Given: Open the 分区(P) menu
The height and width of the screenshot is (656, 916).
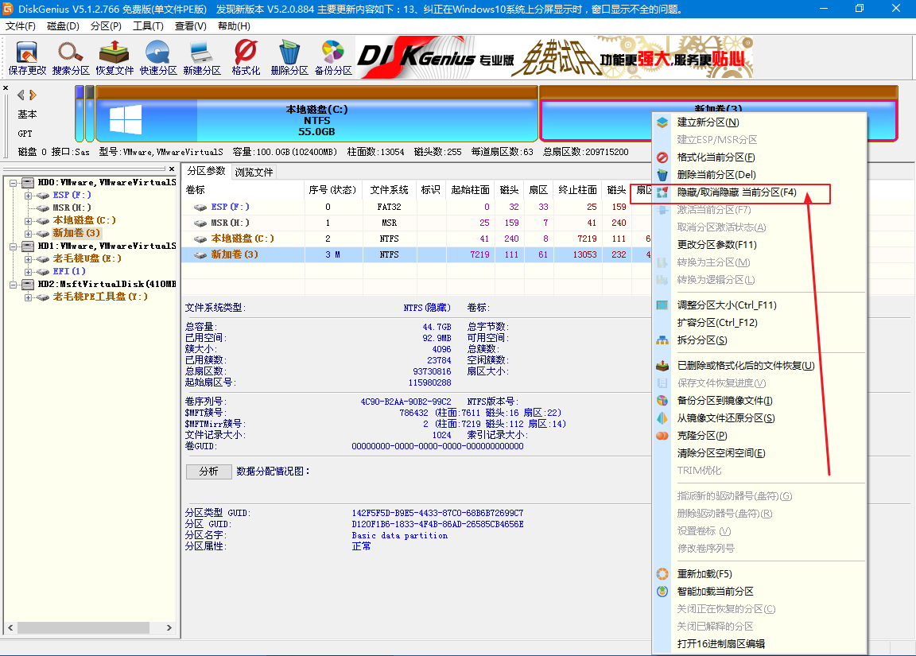Looking at the screenshot, I should tap(106, 26).
